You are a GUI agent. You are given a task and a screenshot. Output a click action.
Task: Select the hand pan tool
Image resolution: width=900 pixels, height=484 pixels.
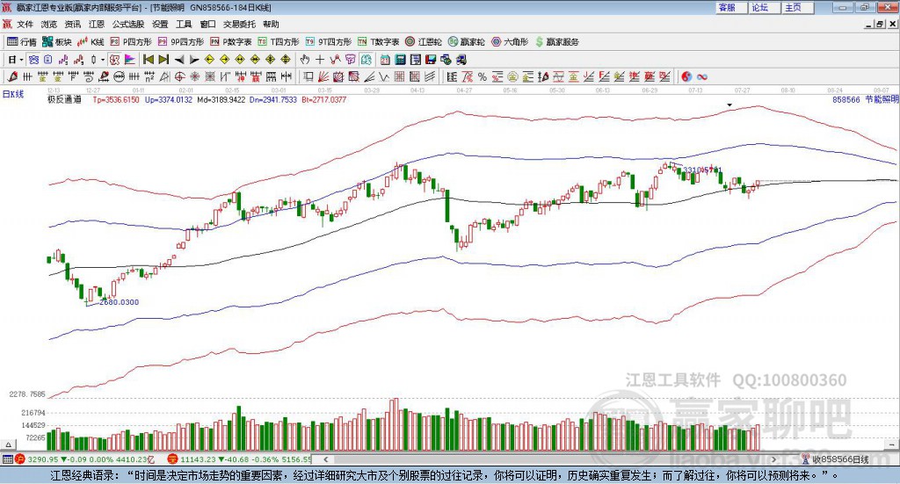tap(305, 60)
